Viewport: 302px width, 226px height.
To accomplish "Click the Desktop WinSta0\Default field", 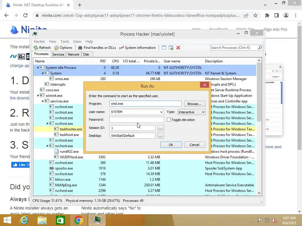I will point(132,136).
